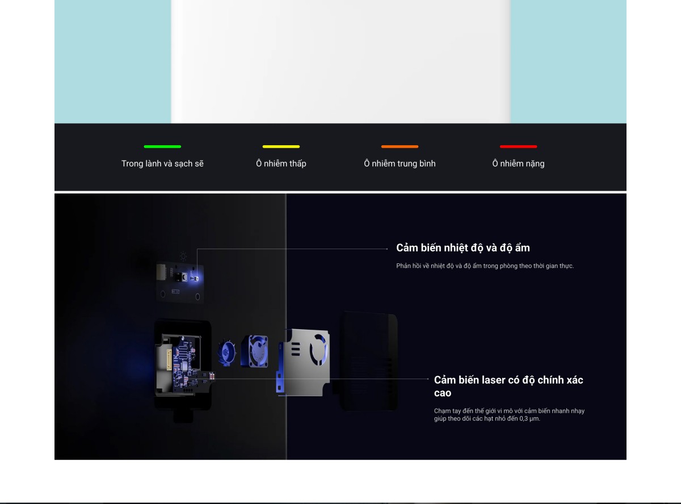
Task: Click the laser sensor 0,3 μm description text
Action: point(508,414)
